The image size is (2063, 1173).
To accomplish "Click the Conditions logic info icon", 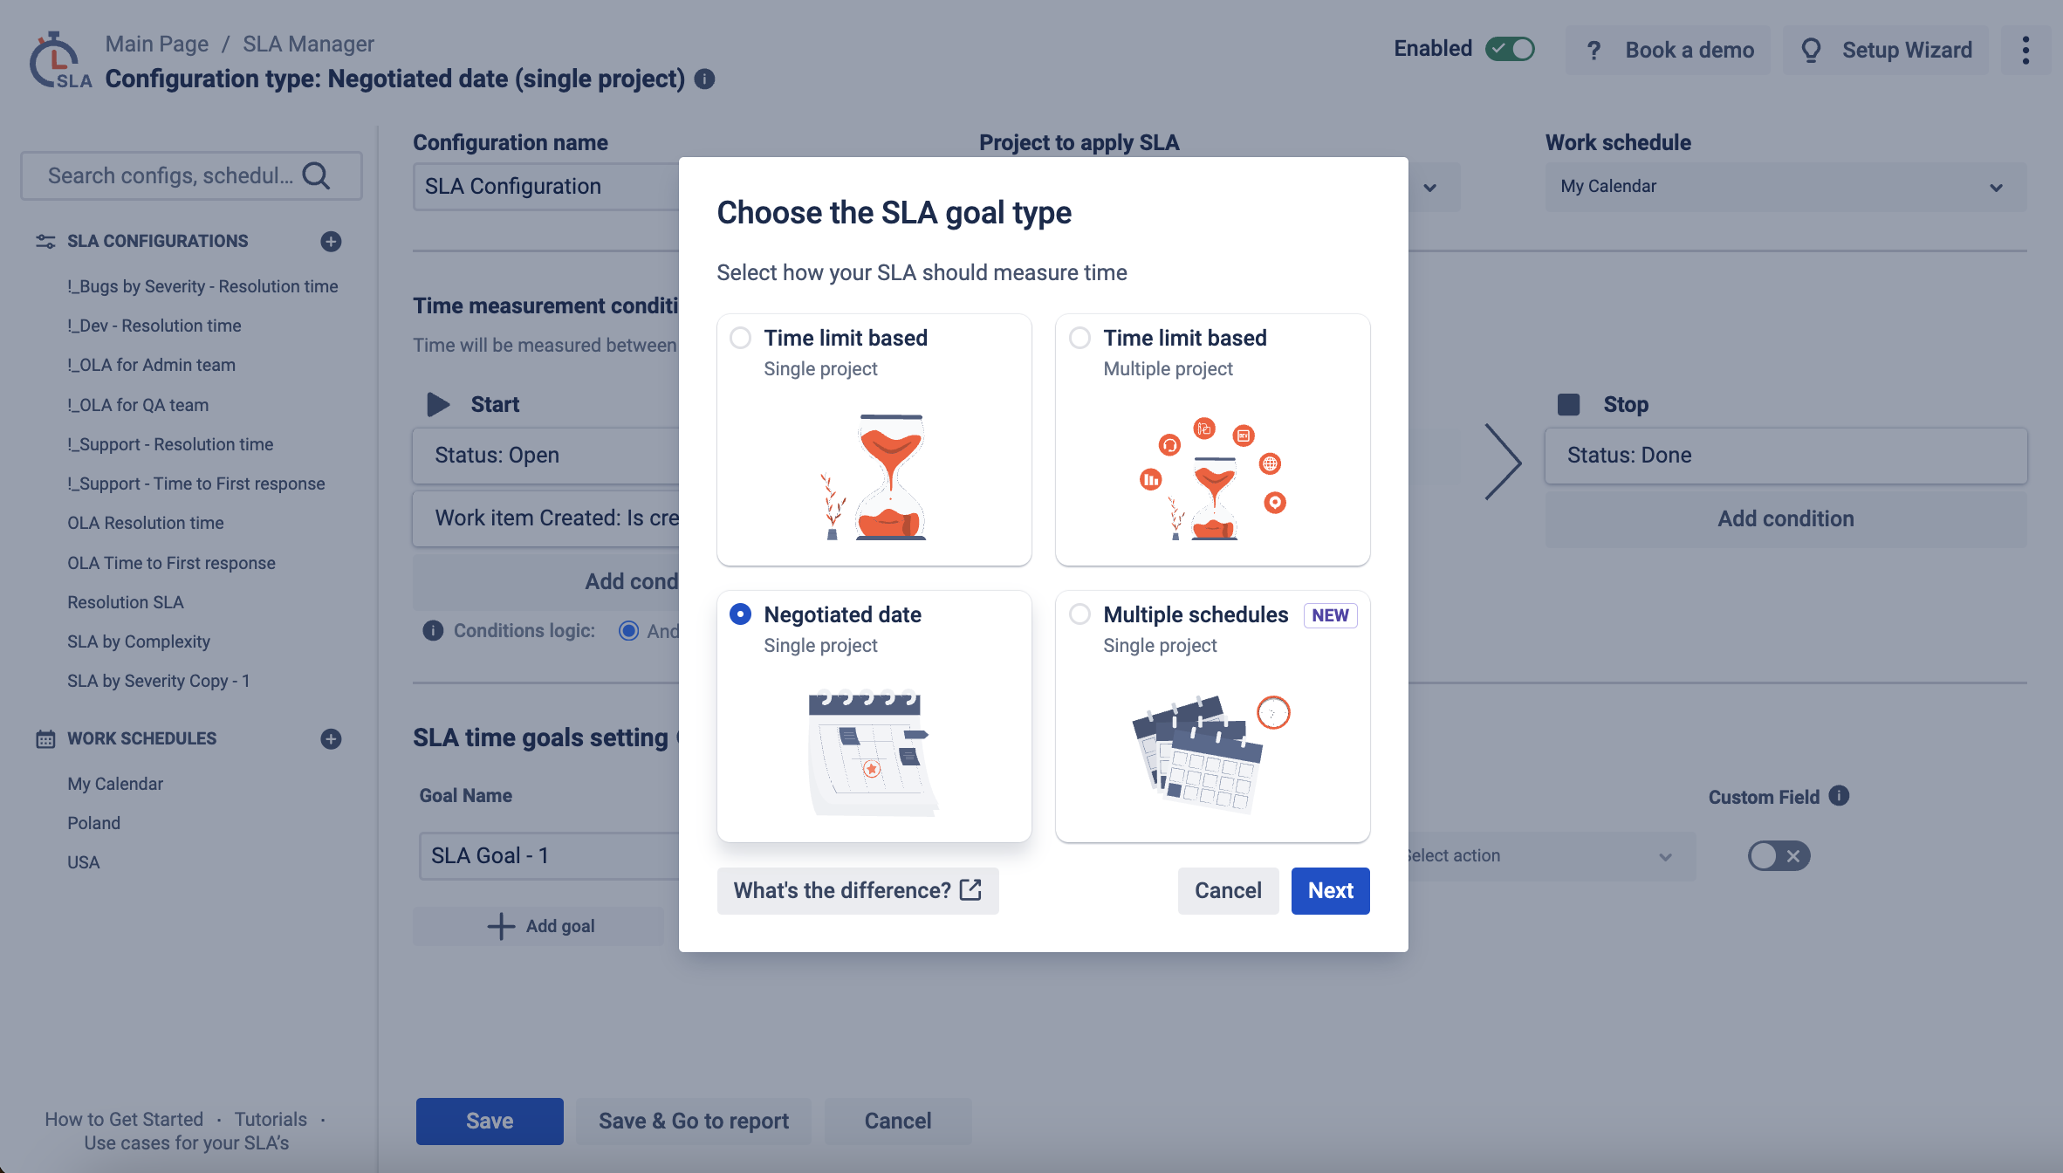I will click(x=433, y=631).
